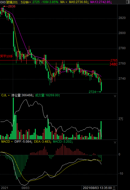Close the MACD sub-chart
Viewport: 130px width, 190px height.
[115, 142]
